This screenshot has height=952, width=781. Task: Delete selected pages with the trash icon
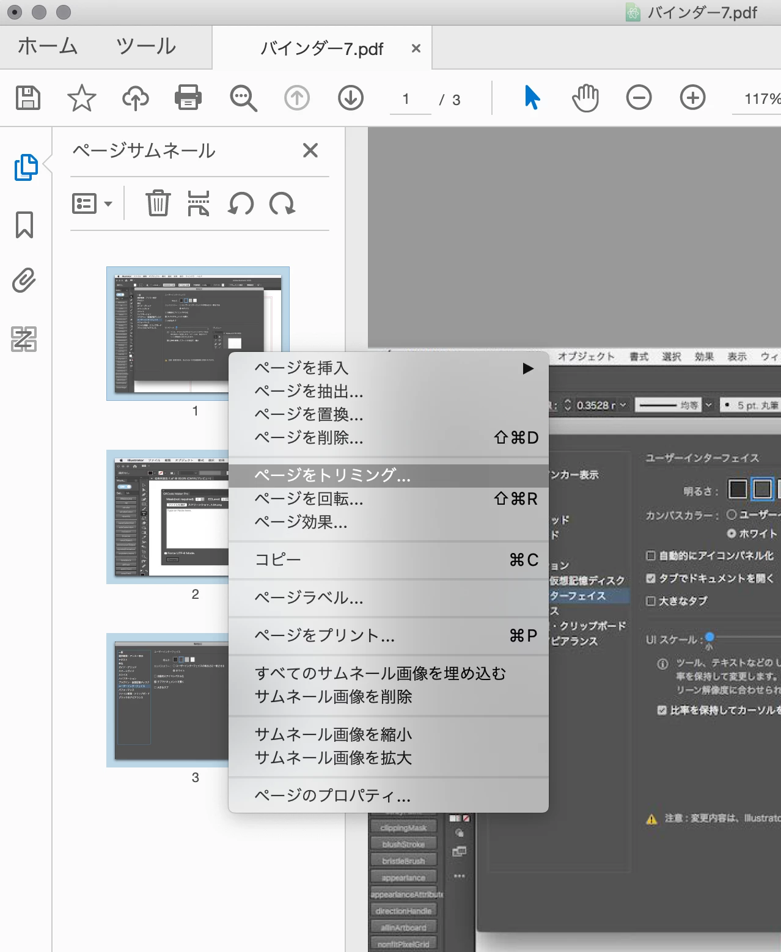158,203
